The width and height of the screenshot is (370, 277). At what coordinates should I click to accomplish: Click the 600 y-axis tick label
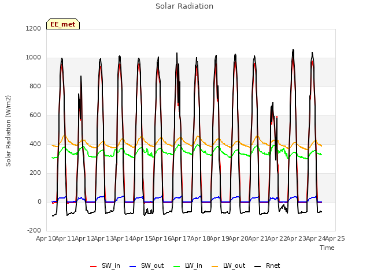[x=35, y=115]
